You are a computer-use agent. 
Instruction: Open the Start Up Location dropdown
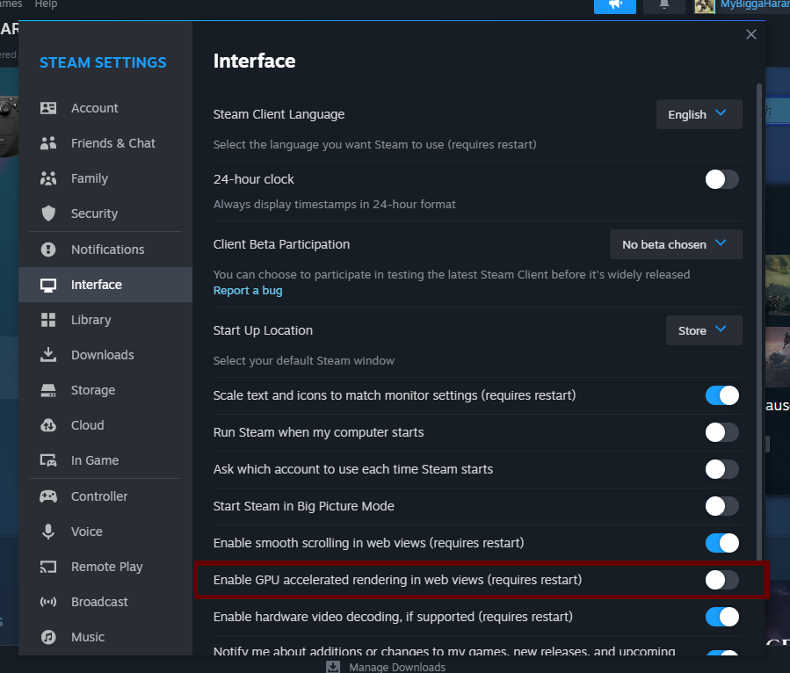pyautogui.click(x=704, y=330)
